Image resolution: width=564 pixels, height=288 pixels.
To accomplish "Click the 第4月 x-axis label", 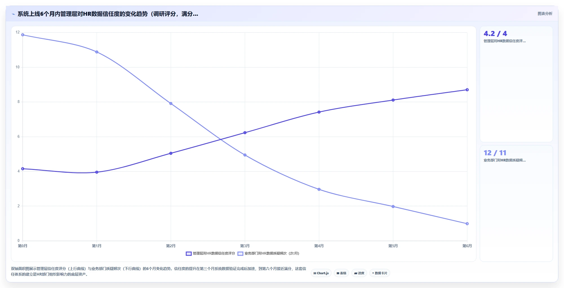I will pyautogui.click(x=319, y=246).
